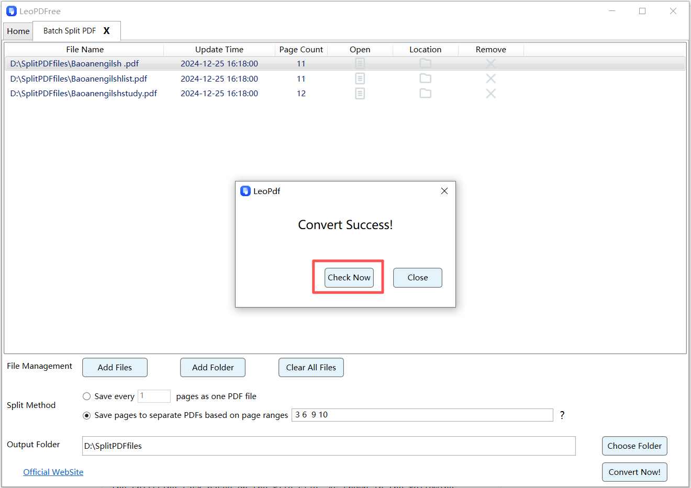
Task: Click Add Files under File Management
Action: tap(115, 367)
